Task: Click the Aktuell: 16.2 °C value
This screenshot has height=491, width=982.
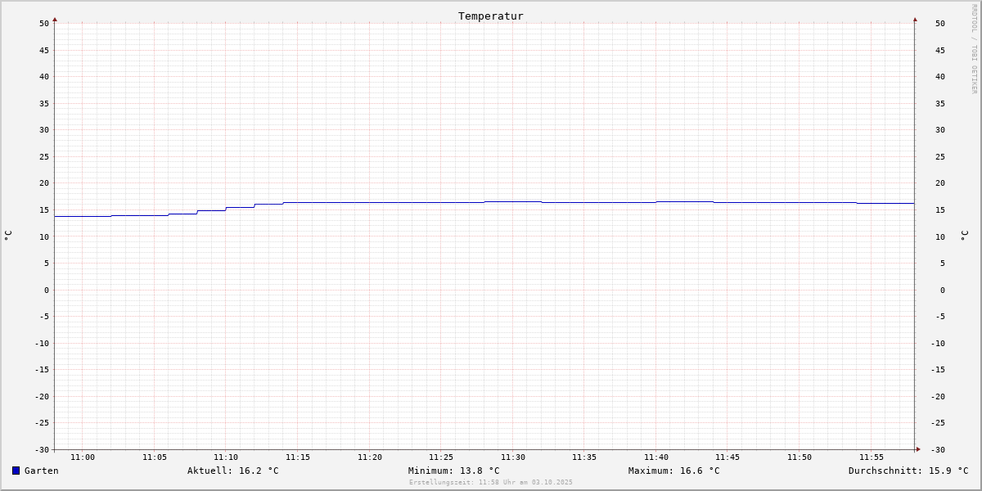Action: 233,471
